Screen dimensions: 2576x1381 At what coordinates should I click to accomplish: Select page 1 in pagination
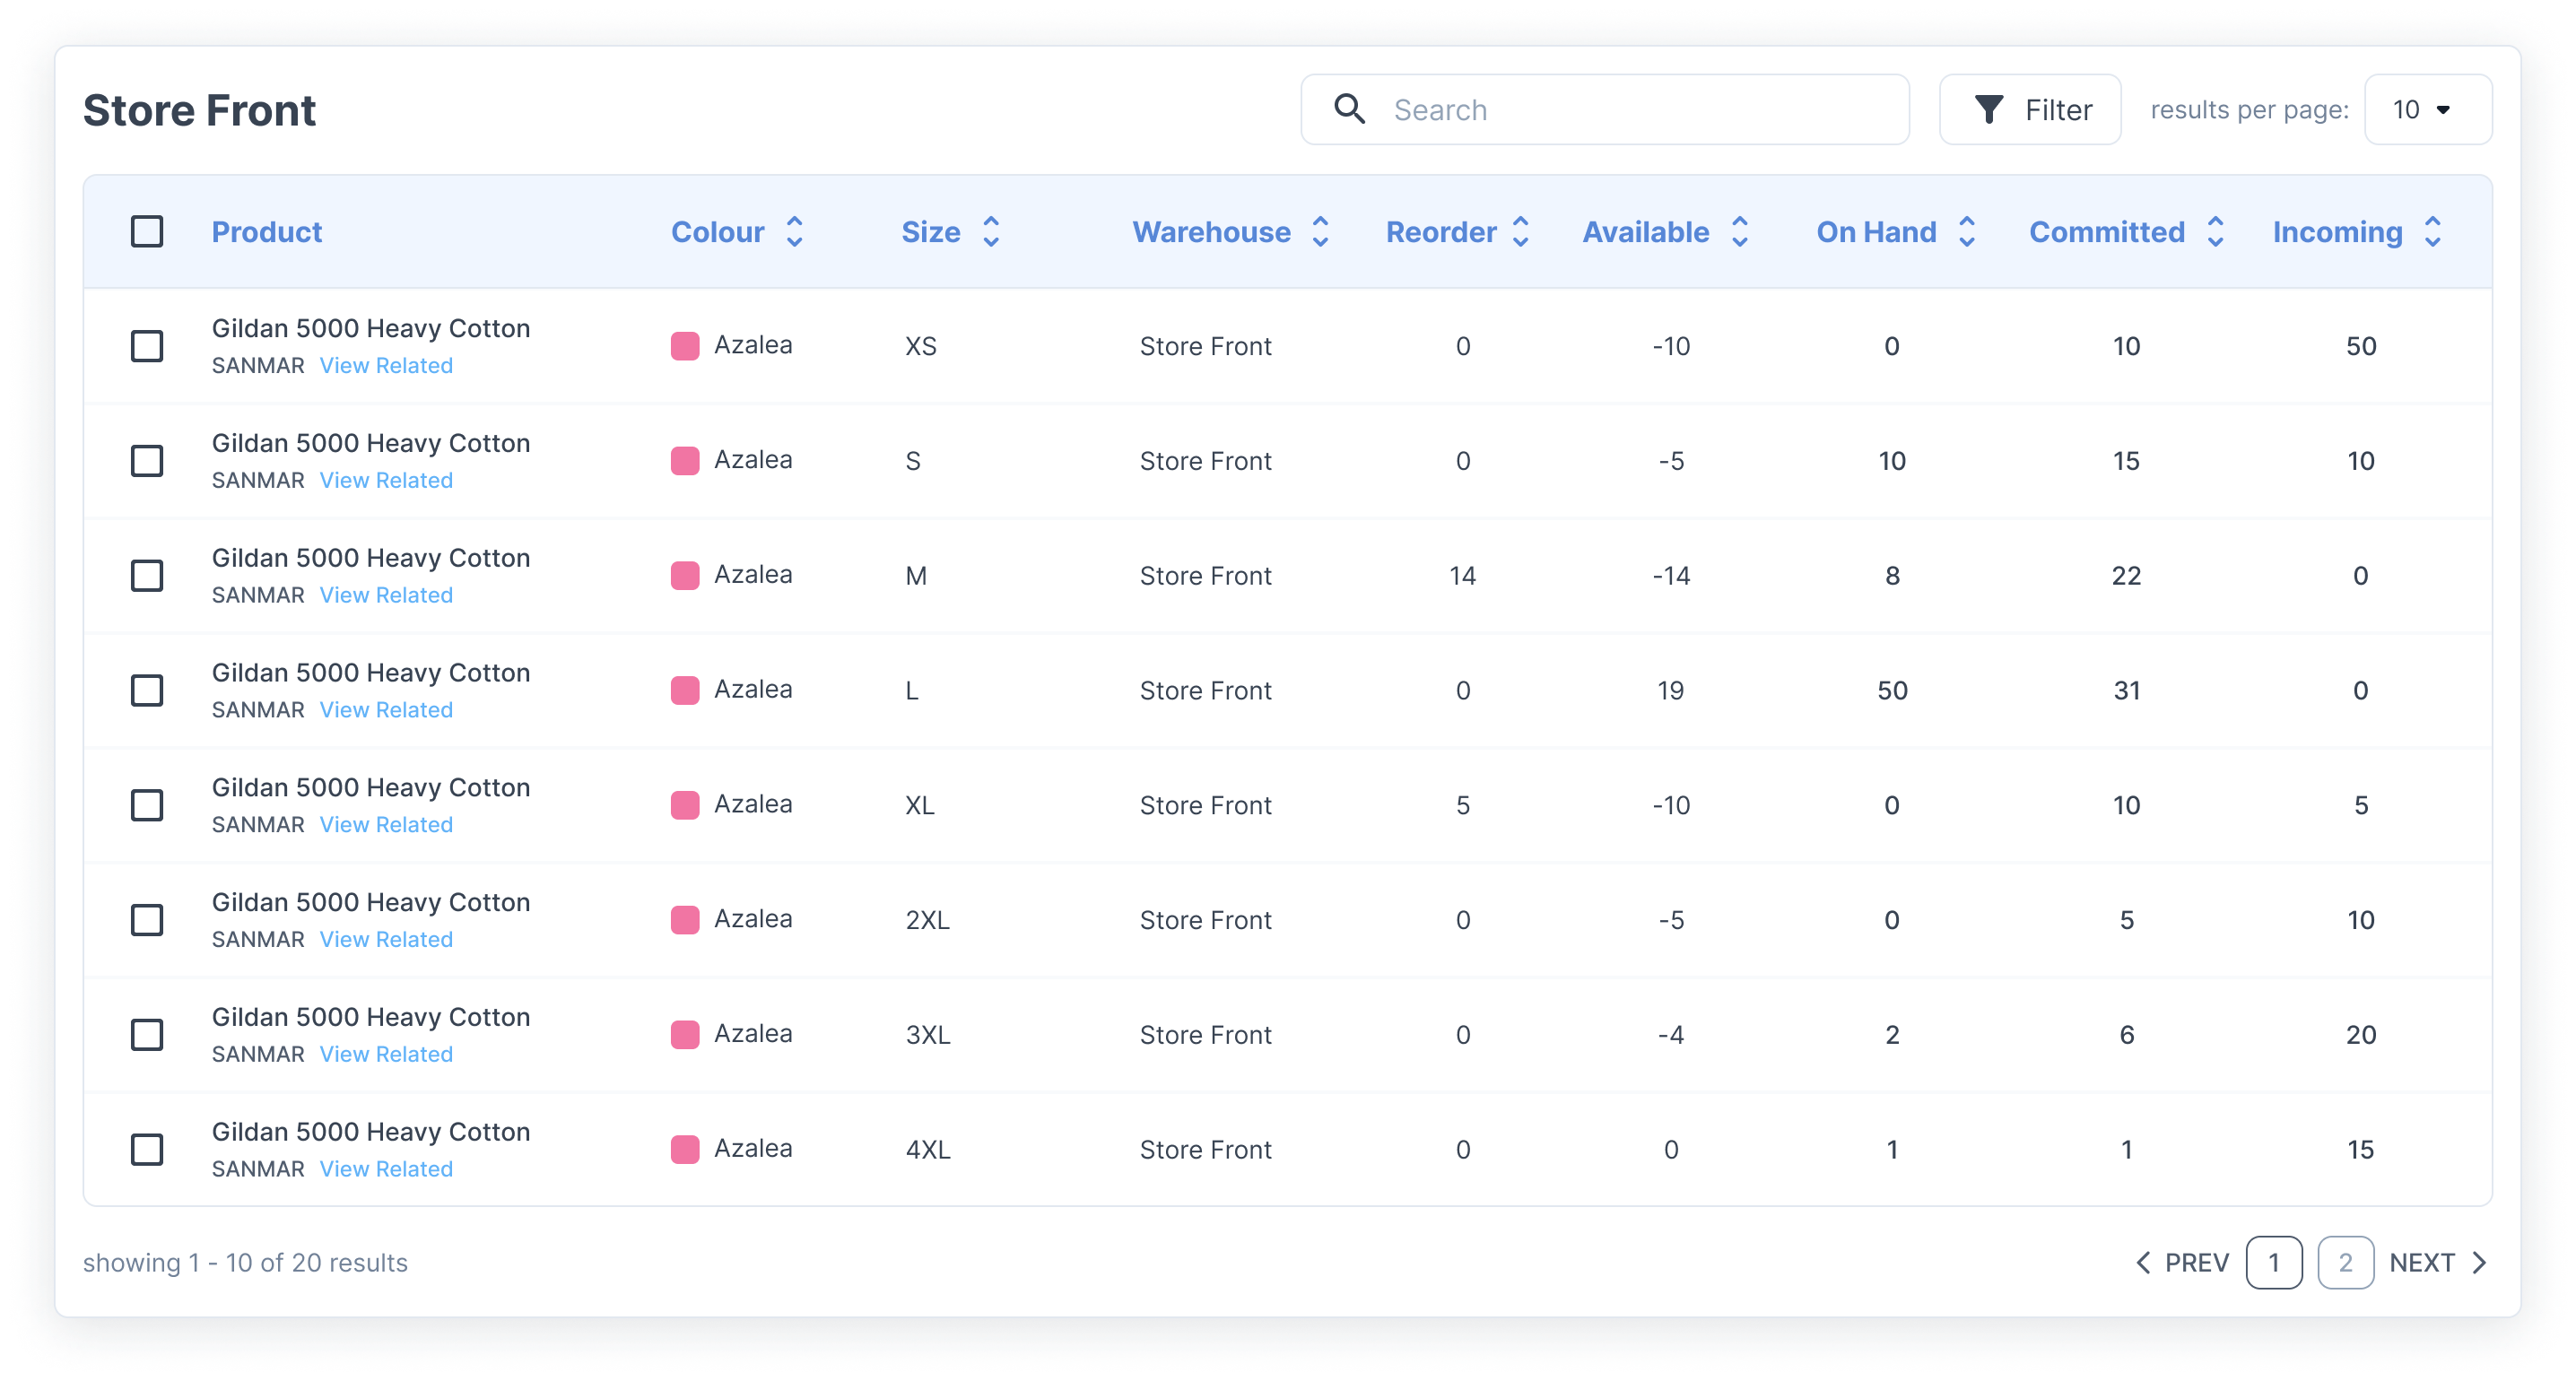click(x=2273, y=1263)
